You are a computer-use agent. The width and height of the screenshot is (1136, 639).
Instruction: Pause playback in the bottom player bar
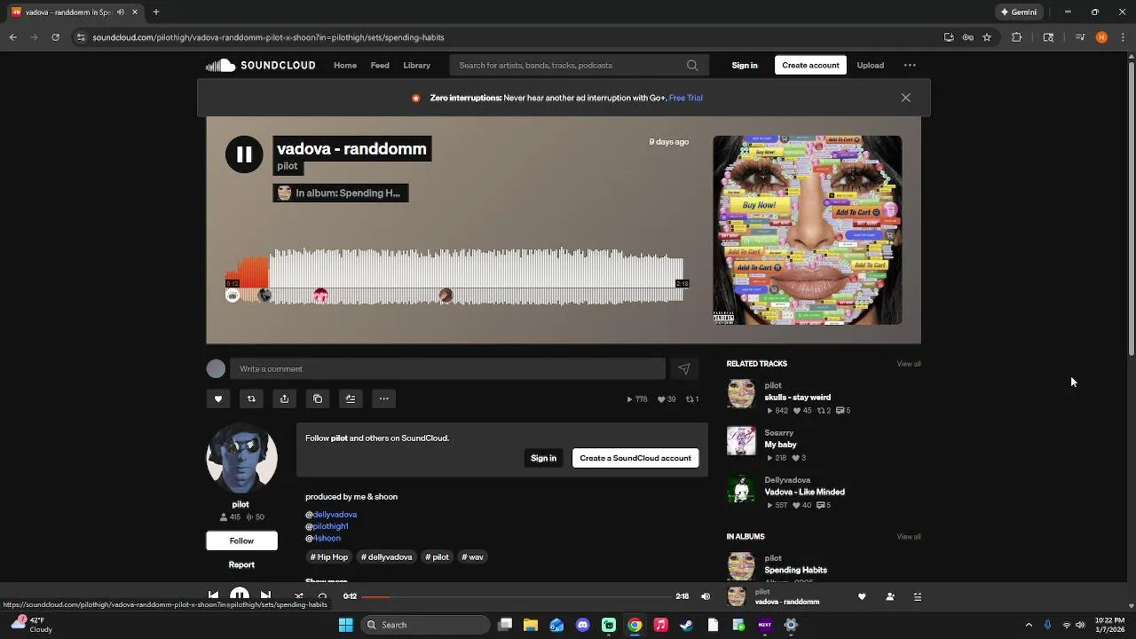point(240,596)
